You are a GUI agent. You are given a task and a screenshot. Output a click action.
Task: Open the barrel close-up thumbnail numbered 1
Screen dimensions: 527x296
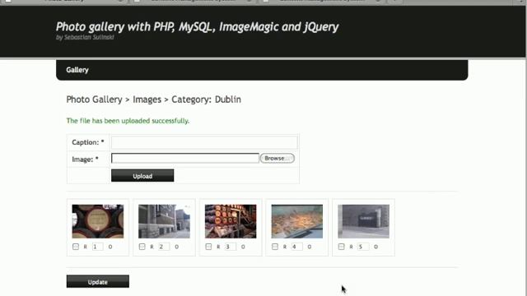(98, 221)
